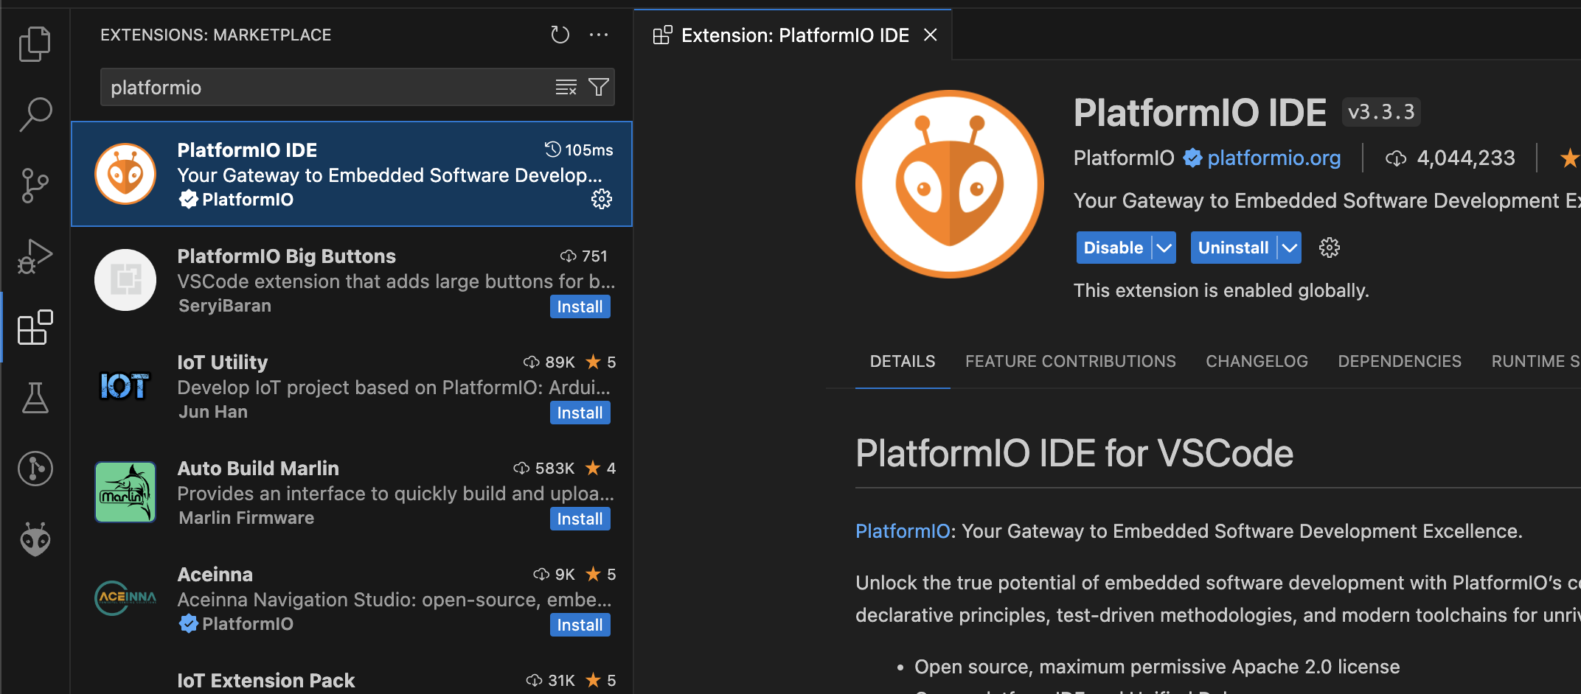
Task: Click the Extensions: Marketplace panel title
Action: point(215,35)
